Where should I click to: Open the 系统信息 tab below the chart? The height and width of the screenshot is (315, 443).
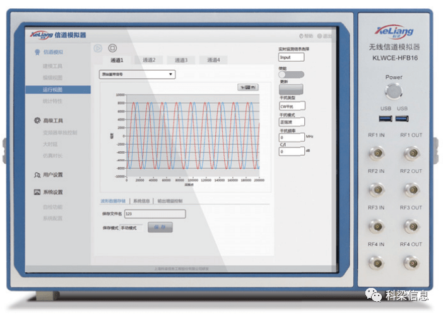(x=141, y=201)
